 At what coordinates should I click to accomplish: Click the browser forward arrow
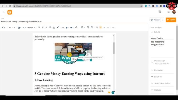tap(6, 6)
